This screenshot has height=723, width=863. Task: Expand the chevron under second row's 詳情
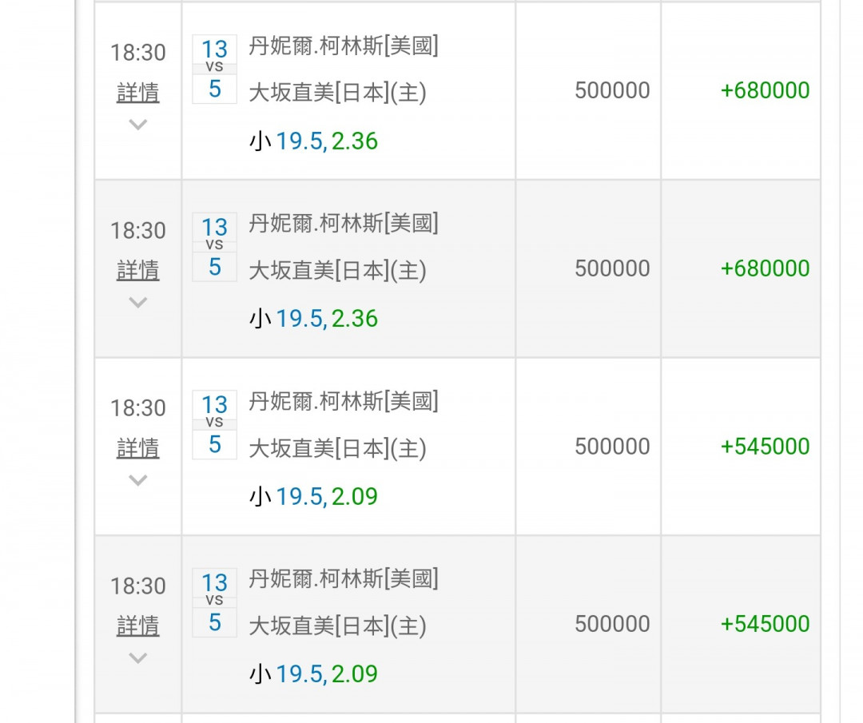(x=137, y=303)
